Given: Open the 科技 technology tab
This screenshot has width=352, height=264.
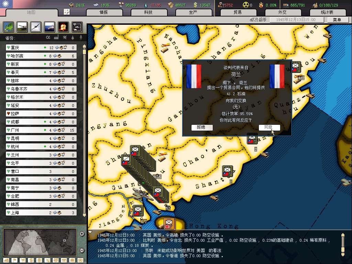Looking at the screenshot, I should tap(148, 12).
